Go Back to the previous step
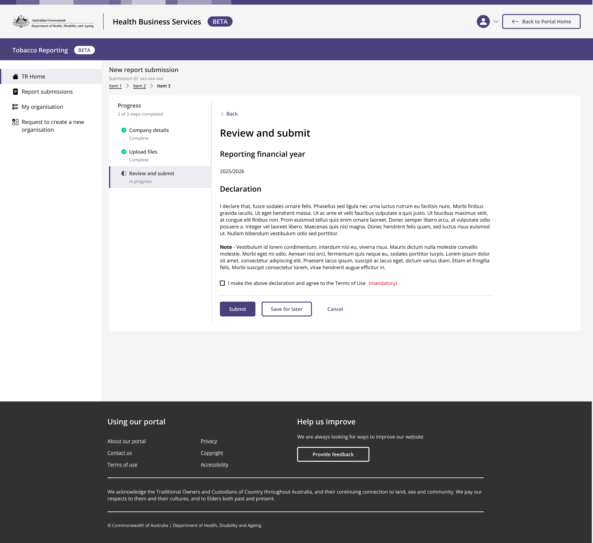593x543 pixels. (229, 114)
